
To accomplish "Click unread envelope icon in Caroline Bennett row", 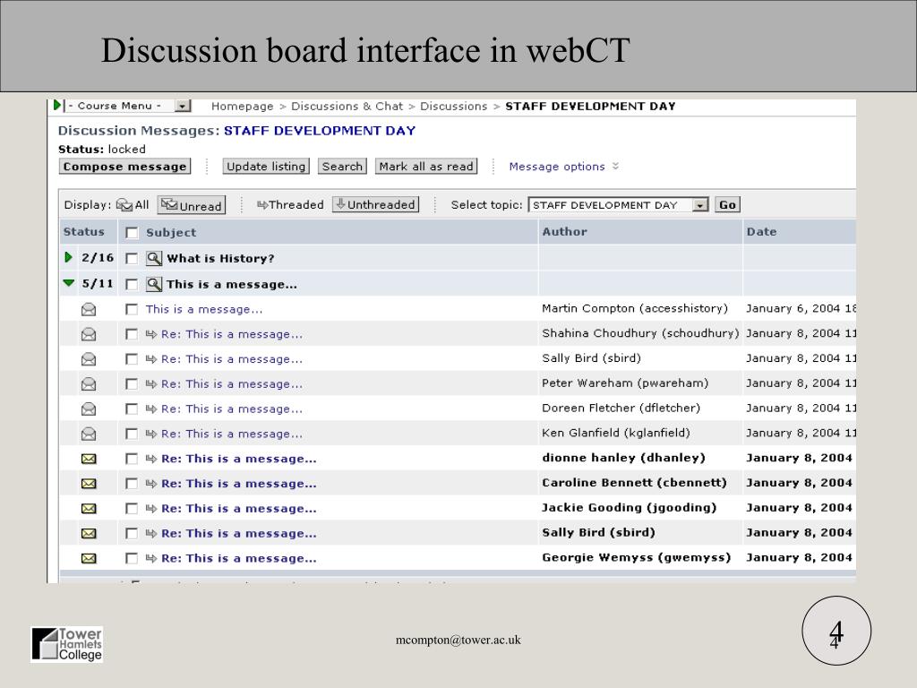I will pos(89,484).
